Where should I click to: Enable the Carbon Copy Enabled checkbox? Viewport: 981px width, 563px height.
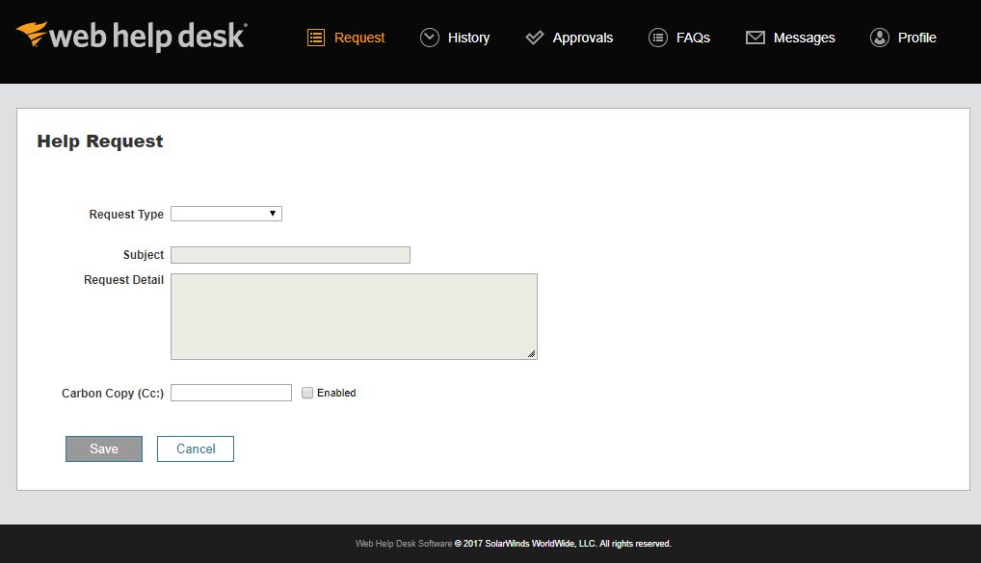point(307,393)
